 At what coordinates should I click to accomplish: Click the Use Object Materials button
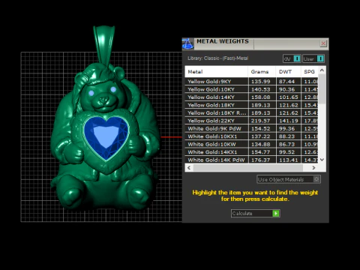pos(289,179)
